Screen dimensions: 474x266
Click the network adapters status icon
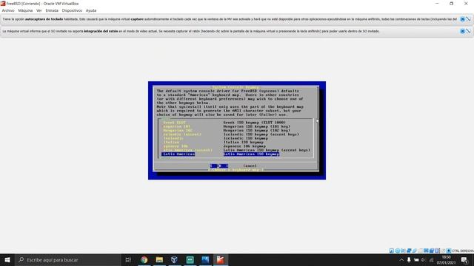pos(409,250)
